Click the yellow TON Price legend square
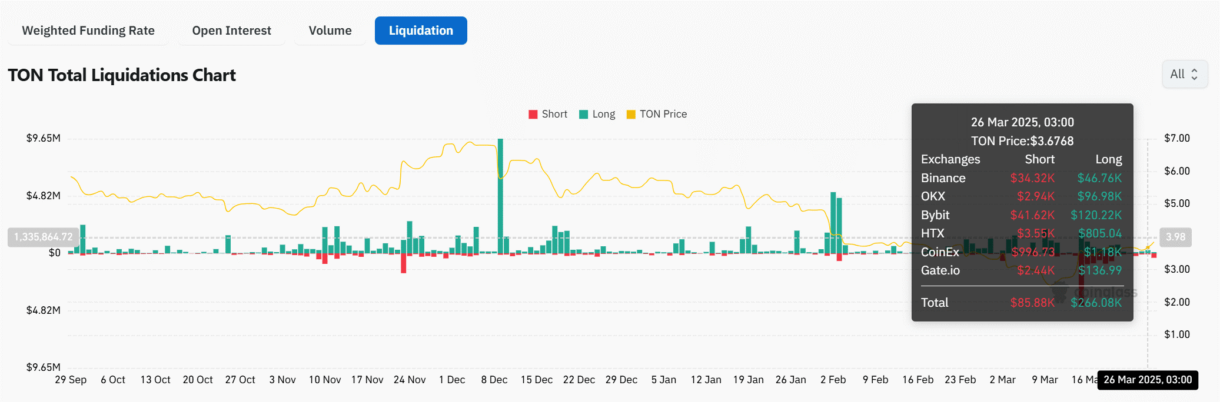The image size is (1220, 402). [631, 115]
